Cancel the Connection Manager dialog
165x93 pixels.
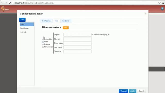point(141,91)
